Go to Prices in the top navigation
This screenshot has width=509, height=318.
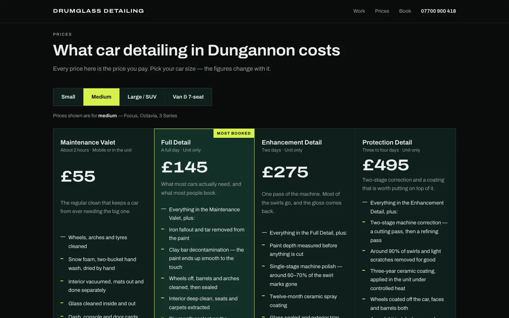(382, 11)
